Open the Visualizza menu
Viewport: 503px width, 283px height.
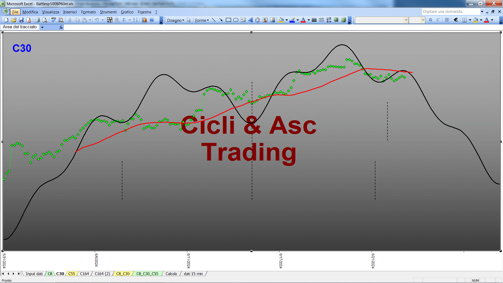pos(51,12)
